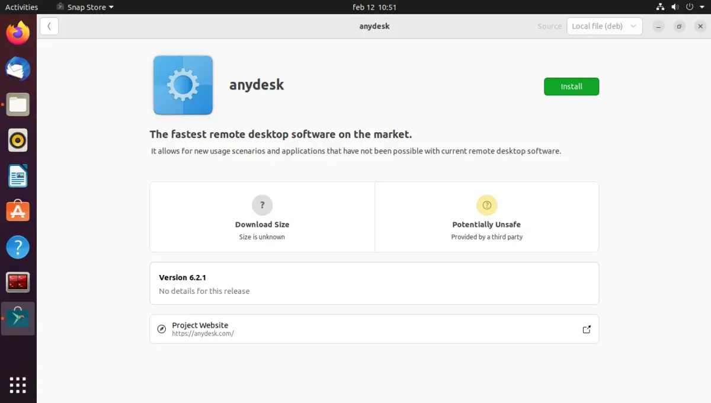Install the anydesk package
This screenshot has width=711, height=403.
pyautogui.click(x=571, y=87)
